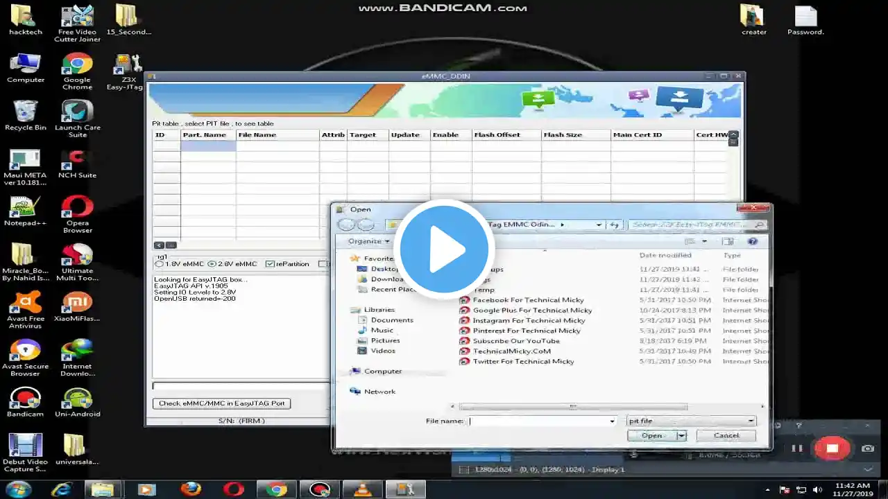
Task: Select the 2.8V eMMC radio button
Action: (x=212, y=264)
